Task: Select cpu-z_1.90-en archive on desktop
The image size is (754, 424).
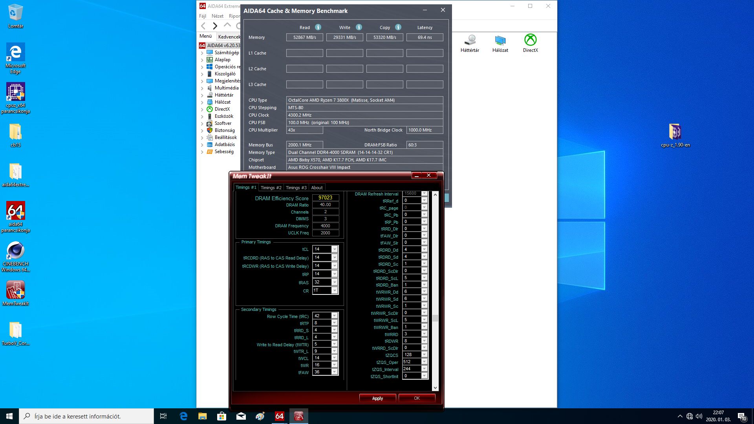Action: (x=675, y=135)
